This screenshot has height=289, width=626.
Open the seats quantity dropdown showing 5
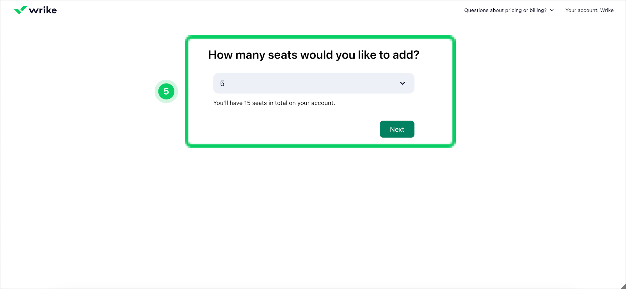click(313, 83)
